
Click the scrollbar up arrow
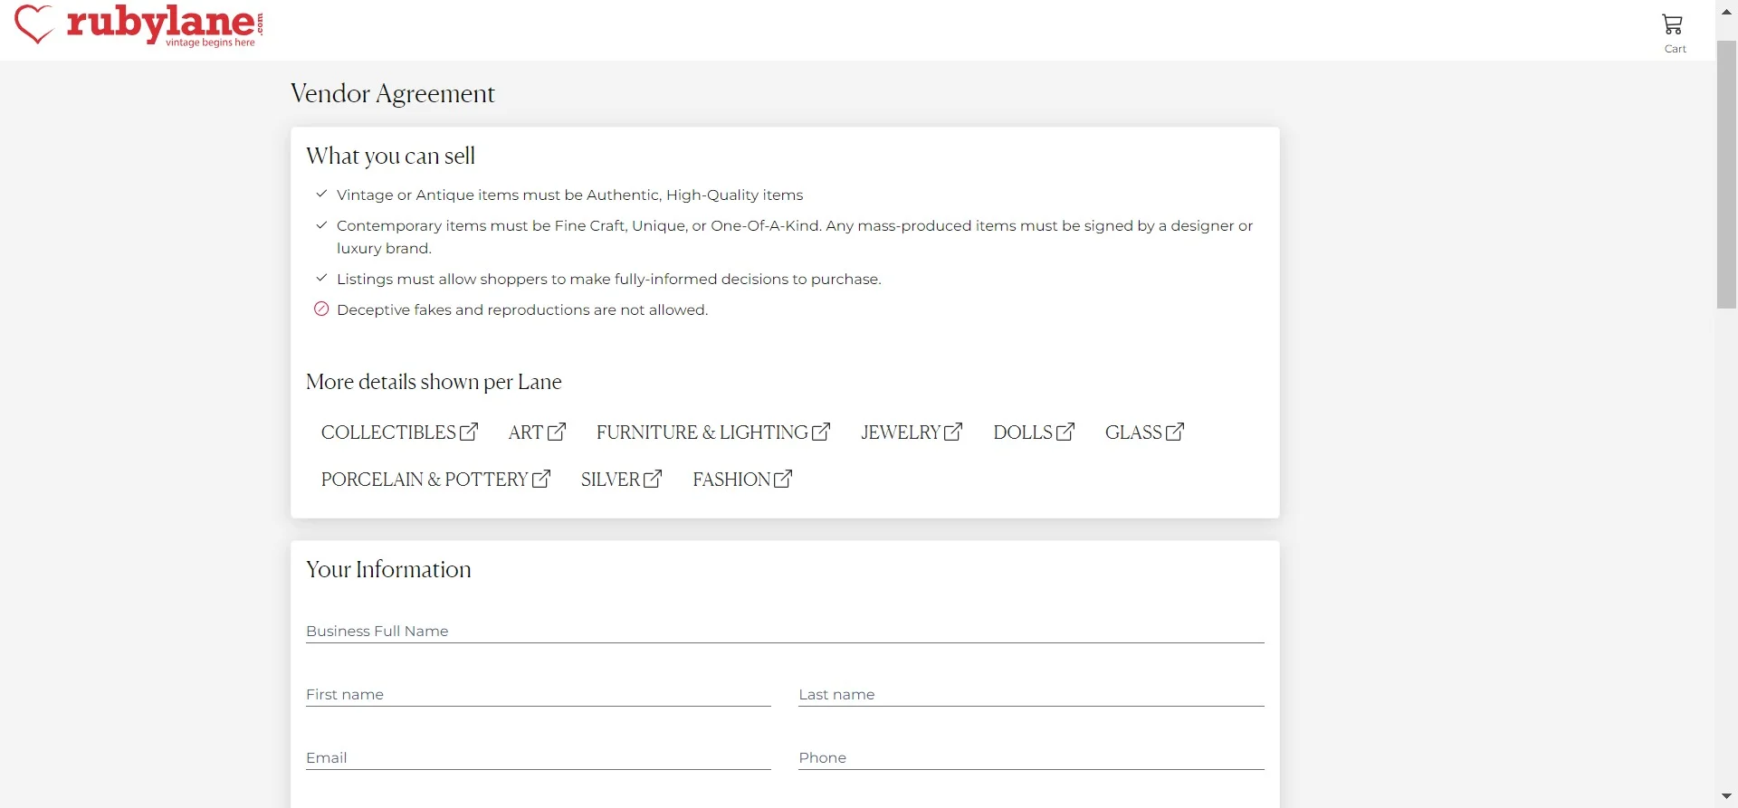pos(1726,11)
